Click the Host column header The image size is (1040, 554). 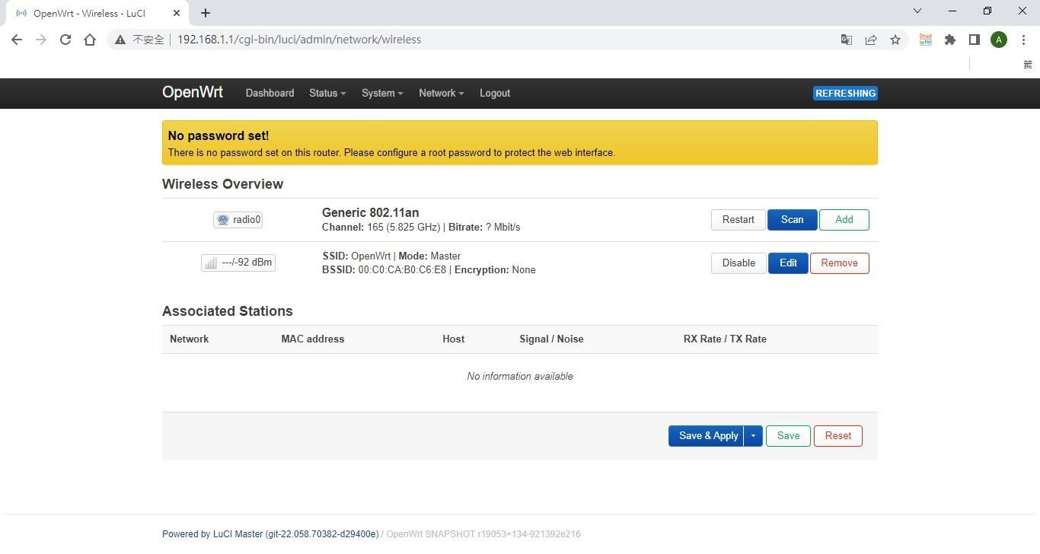(453, 339)
